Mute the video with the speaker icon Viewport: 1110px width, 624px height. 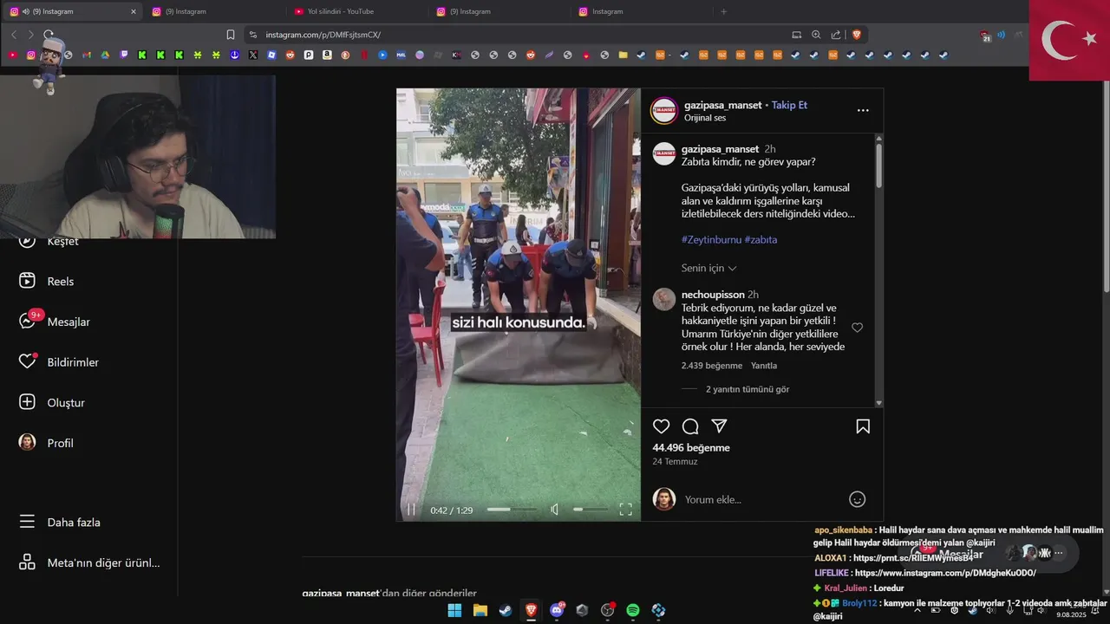click(x=555, y=510)
